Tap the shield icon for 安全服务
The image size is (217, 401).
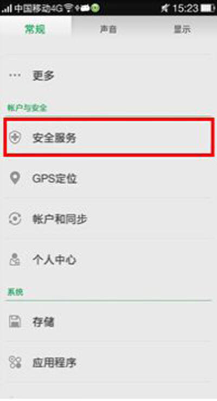[x=15, y=137]
